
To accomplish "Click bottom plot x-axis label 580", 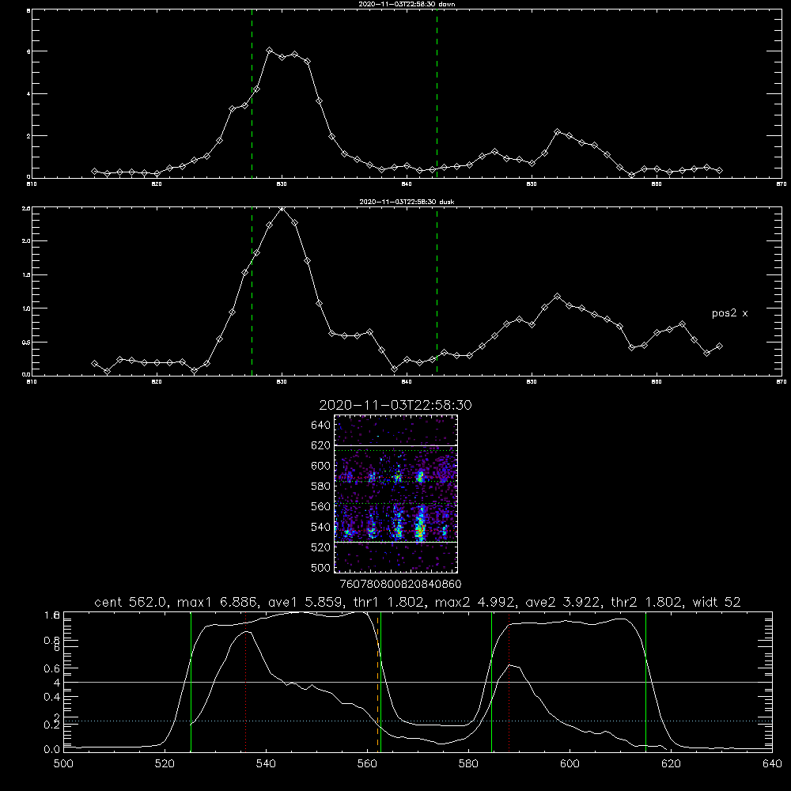I will 468,764.
